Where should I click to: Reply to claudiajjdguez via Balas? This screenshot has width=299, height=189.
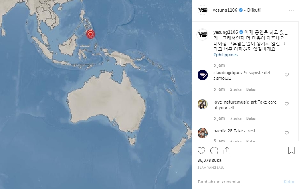click(251, 89)
